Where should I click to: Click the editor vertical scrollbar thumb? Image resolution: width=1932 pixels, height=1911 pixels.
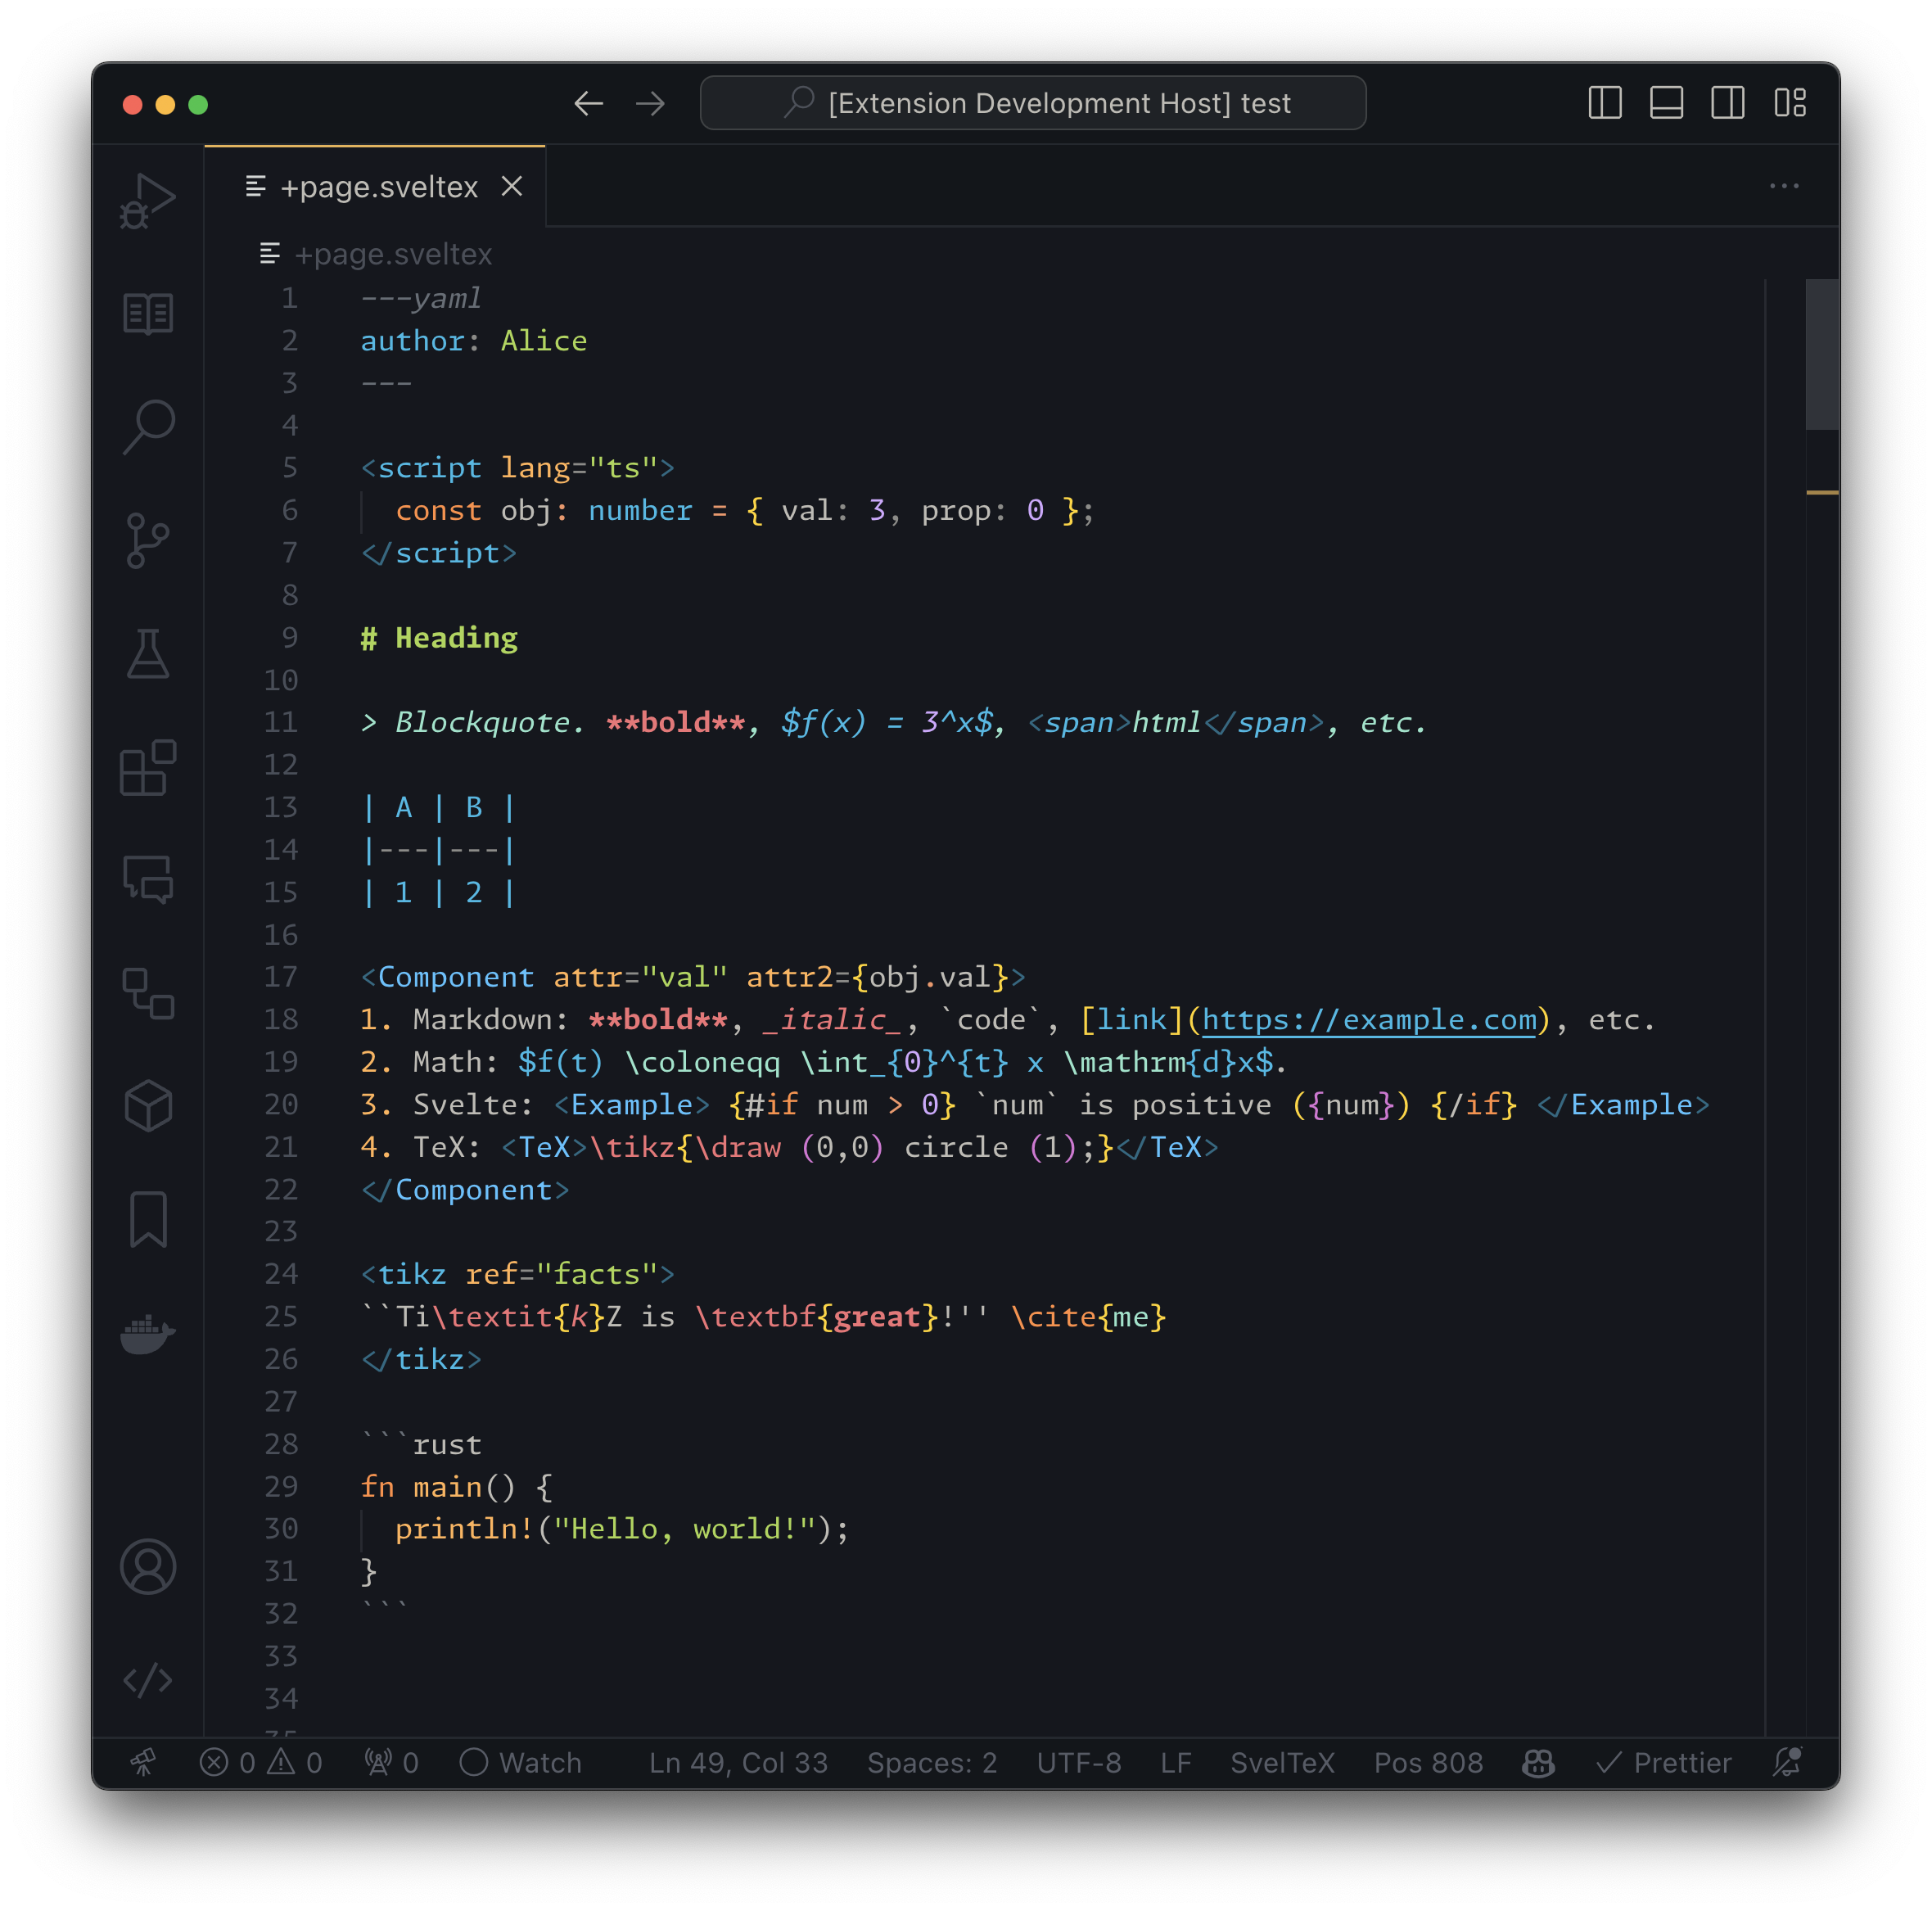coord(1821,355)
